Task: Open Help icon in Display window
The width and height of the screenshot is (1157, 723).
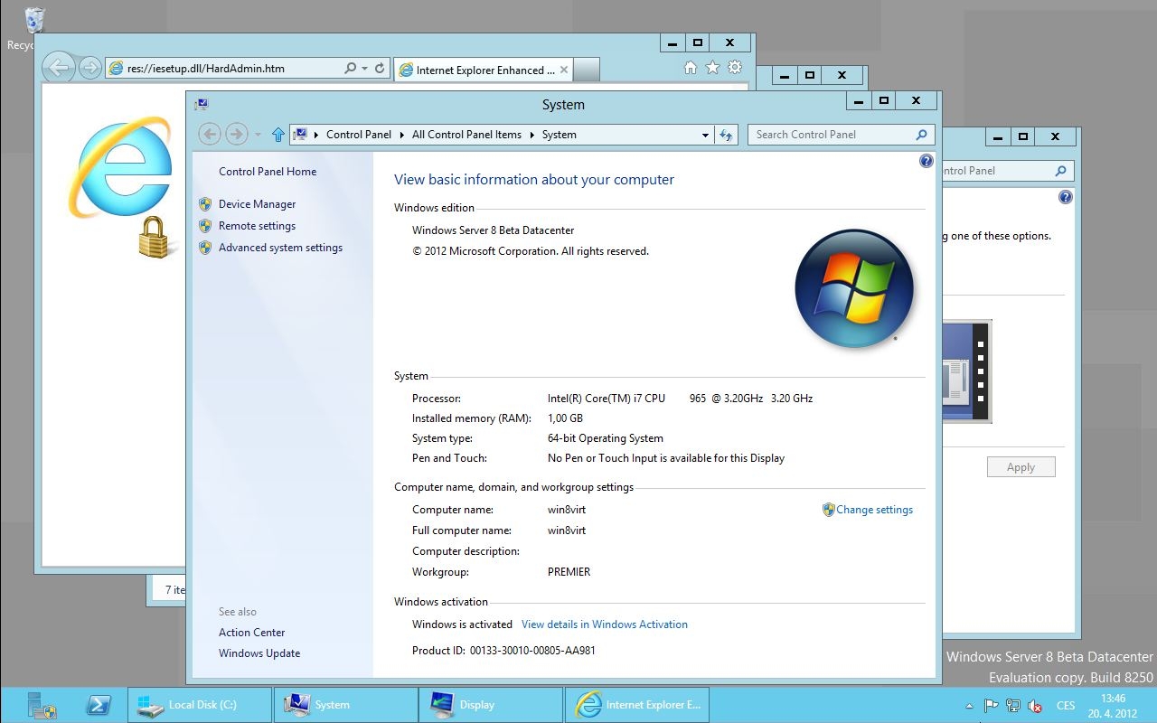Action: click(x=1066, y=197)
